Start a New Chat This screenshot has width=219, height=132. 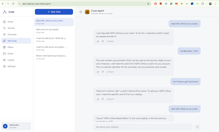click(x=54, y=12)
